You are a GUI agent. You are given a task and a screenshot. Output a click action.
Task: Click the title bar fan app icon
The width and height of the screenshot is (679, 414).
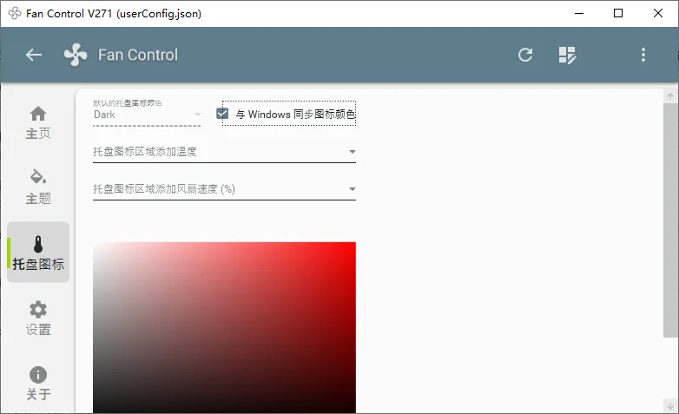coord(14,13)
